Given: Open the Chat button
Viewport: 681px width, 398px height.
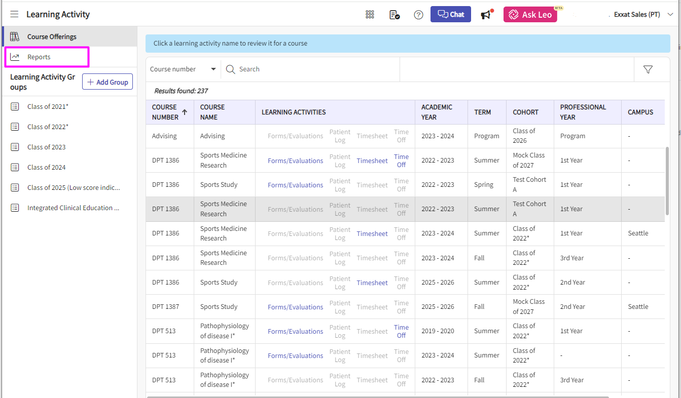Looking at the screenshot, I should pos(451,14).
